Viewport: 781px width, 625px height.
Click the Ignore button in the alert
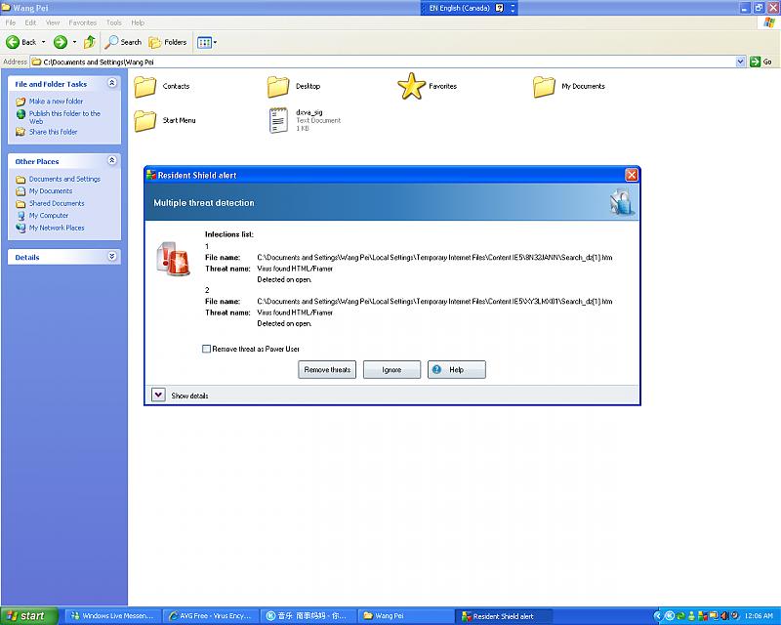[x=392, y=370]
